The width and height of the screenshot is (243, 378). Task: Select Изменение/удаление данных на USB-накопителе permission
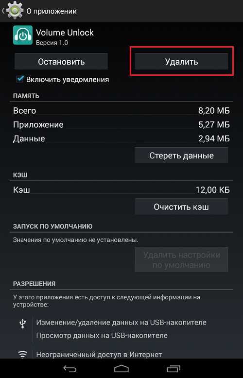121,322
